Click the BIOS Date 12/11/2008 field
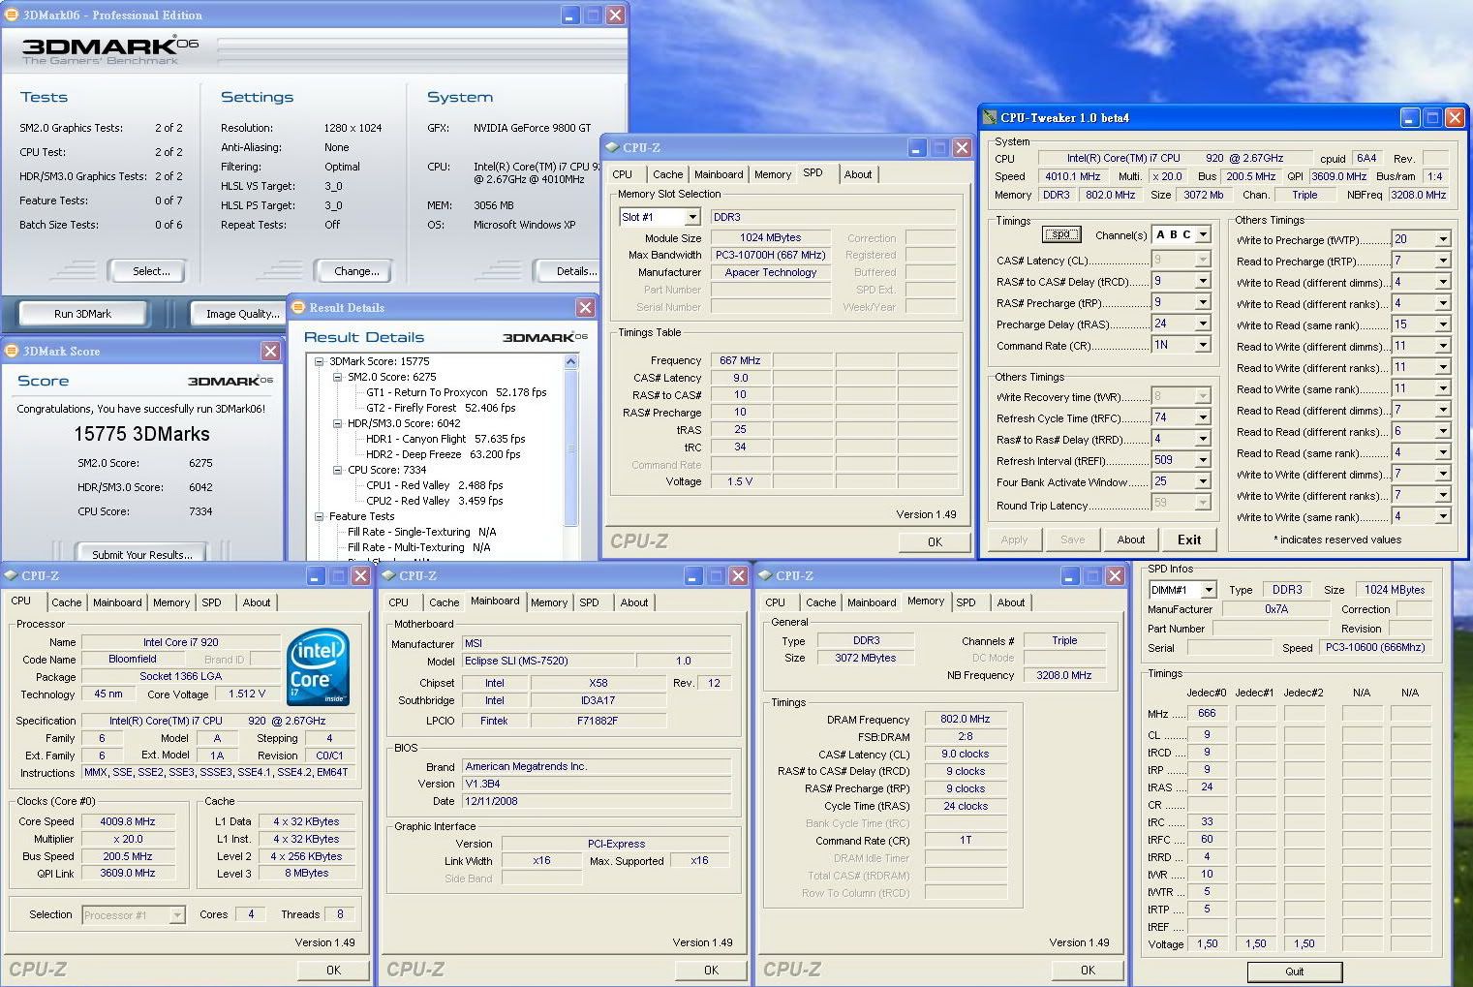Image resolution: width=1473 pixels, height=987 pixels. [x=597, y=801]
